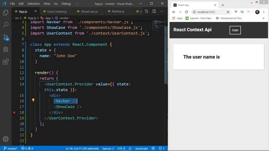Click the ShowCase tag on line 17
Viewport: 269px width, 151px height.
coord(68,107)
